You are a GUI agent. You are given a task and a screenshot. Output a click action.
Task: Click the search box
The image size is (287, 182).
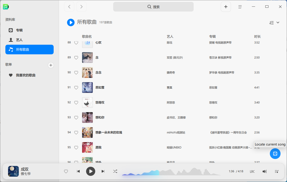[153, 7]
